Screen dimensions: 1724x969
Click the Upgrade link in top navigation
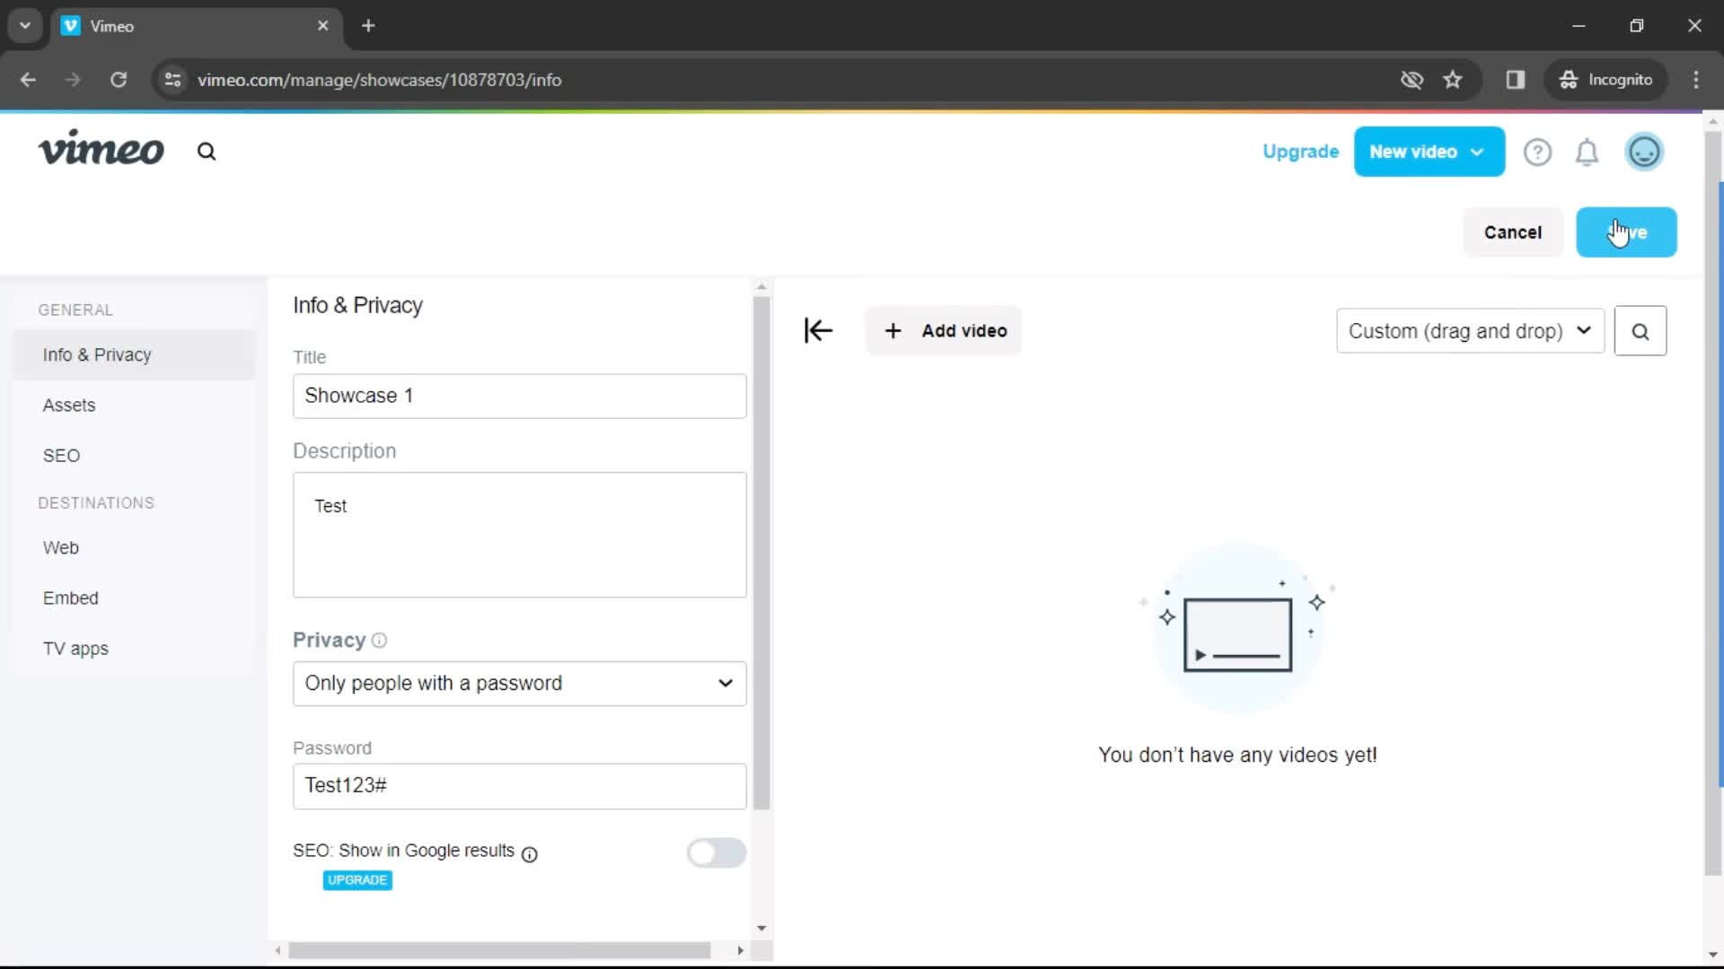(x=1301, y=152)
